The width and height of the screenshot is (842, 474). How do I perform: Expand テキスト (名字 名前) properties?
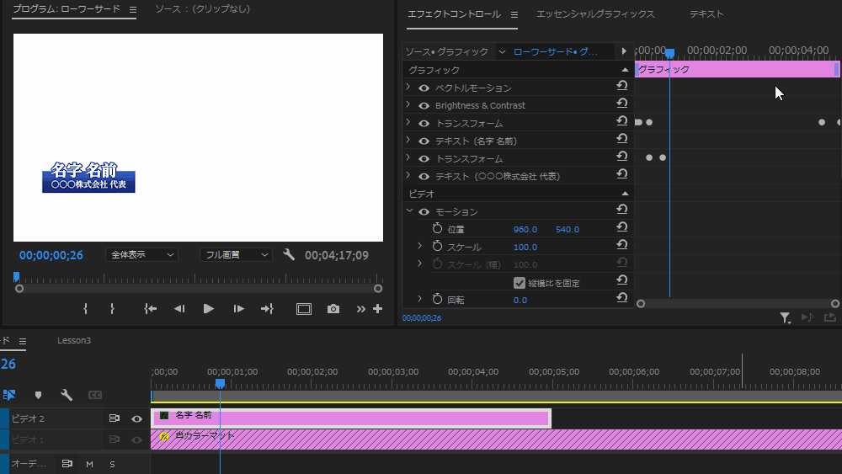click(x=408, y=140)
